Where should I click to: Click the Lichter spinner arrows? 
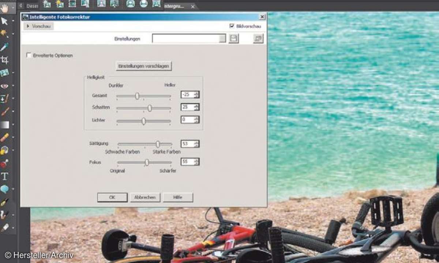point(197,119)
